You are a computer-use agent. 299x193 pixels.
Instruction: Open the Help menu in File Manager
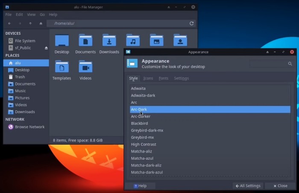(x=53, y=15)
